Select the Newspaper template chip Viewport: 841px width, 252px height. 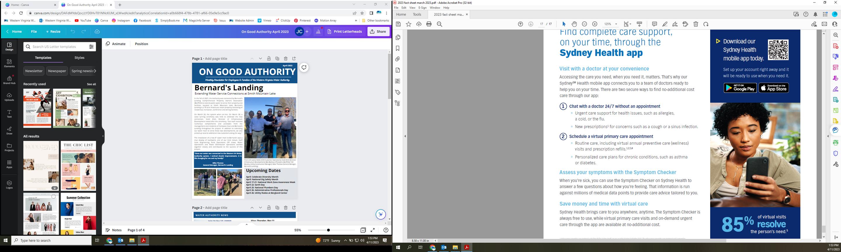click(x=57, y=71)
